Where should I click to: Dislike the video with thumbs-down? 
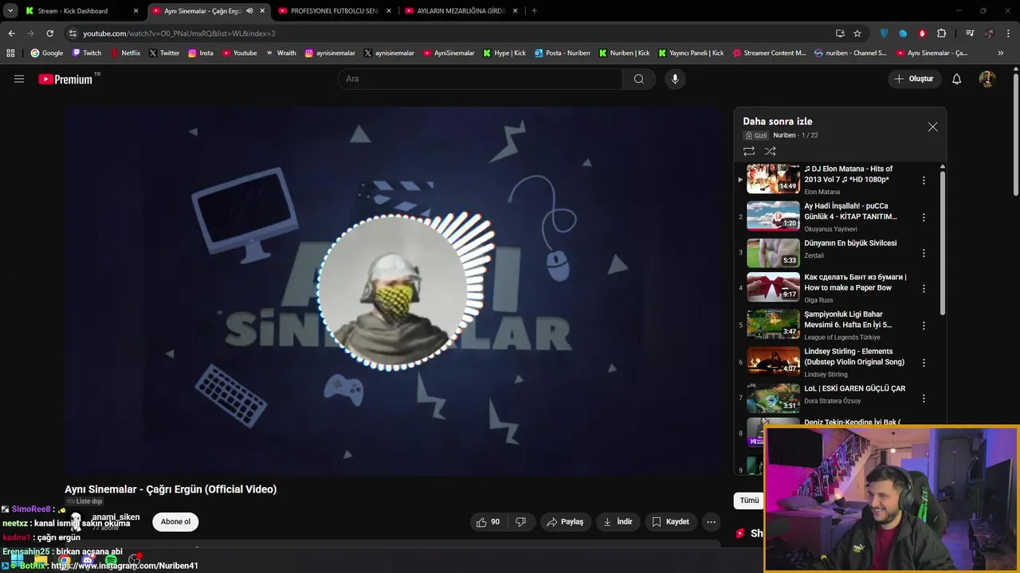point(521,522)
